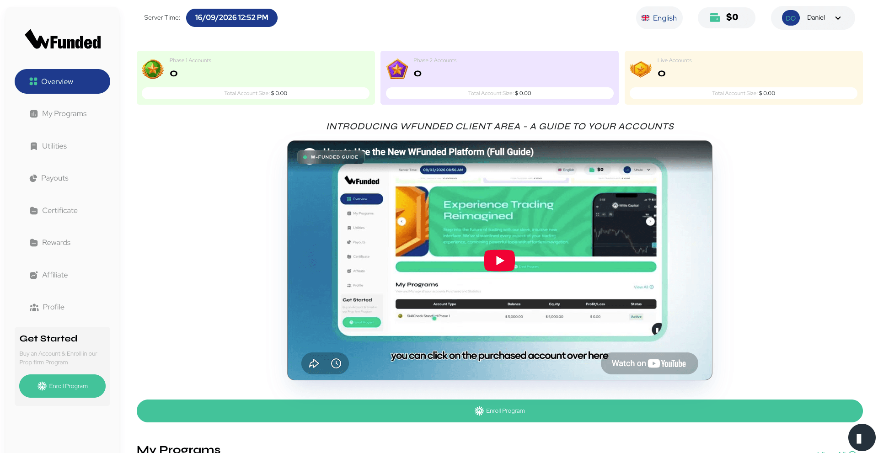Click sidebar Enroll Program button
Viewport: 878px width, 453px height.
tap(62, 386)
